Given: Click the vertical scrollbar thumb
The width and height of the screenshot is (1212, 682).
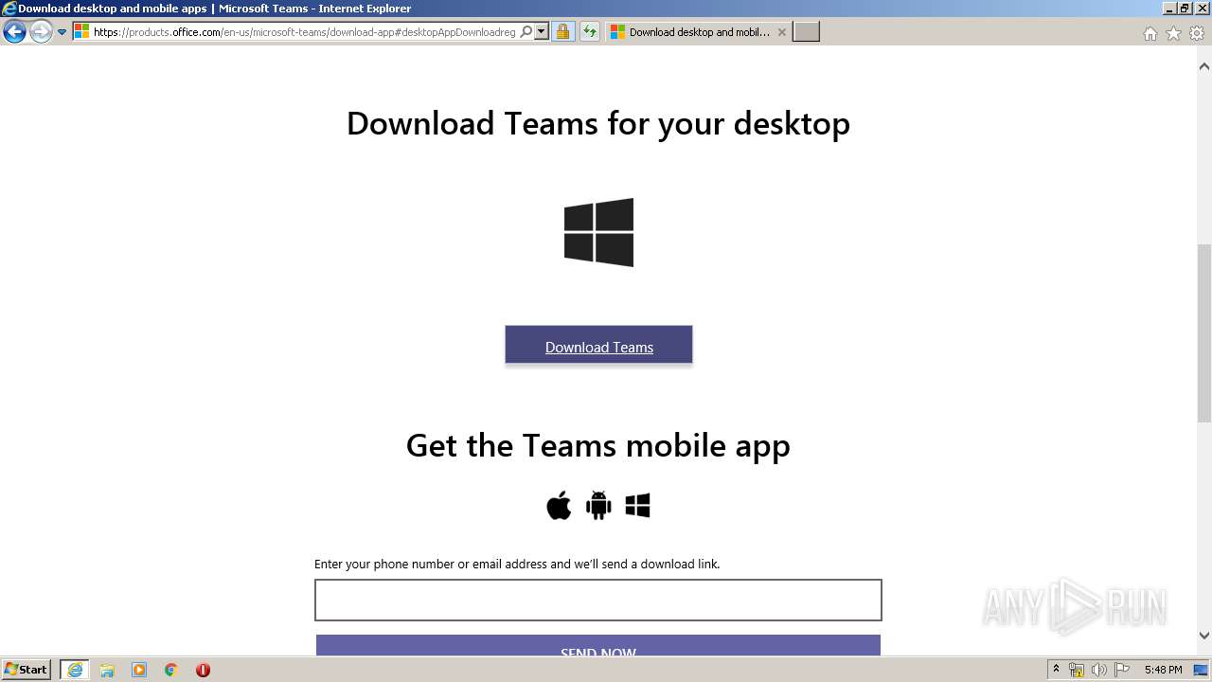Looking at the screenshot, I should (1204, 332).
